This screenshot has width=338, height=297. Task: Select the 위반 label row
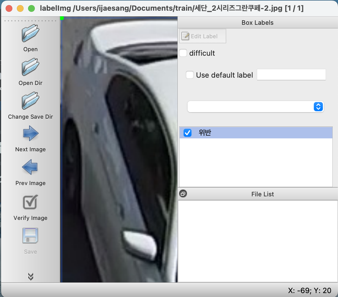pyautogui.click(x=256, y=132)
